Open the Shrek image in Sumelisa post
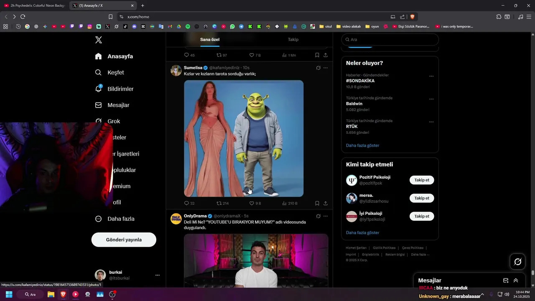Image resolution: width=535 pixels, height=301 pixels. point(244,138)
